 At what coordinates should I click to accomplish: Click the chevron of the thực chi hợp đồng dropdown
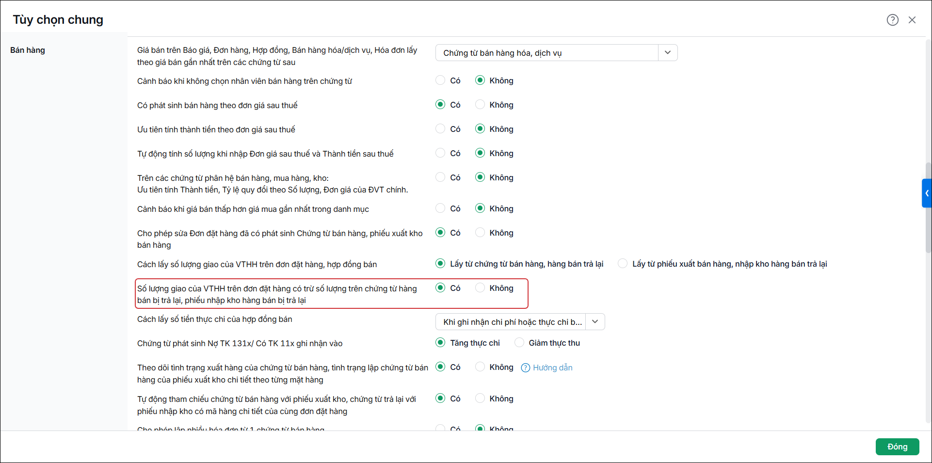click(595, 322)
